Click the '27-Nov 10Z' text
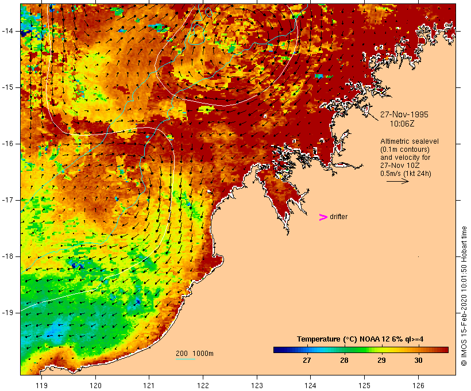Viewport: 471px width, 391px height. coord(400,166)
